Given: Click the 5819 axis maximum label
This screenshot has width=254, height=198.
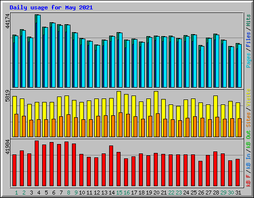Looking at the screenshot, I should pos(7,96).
